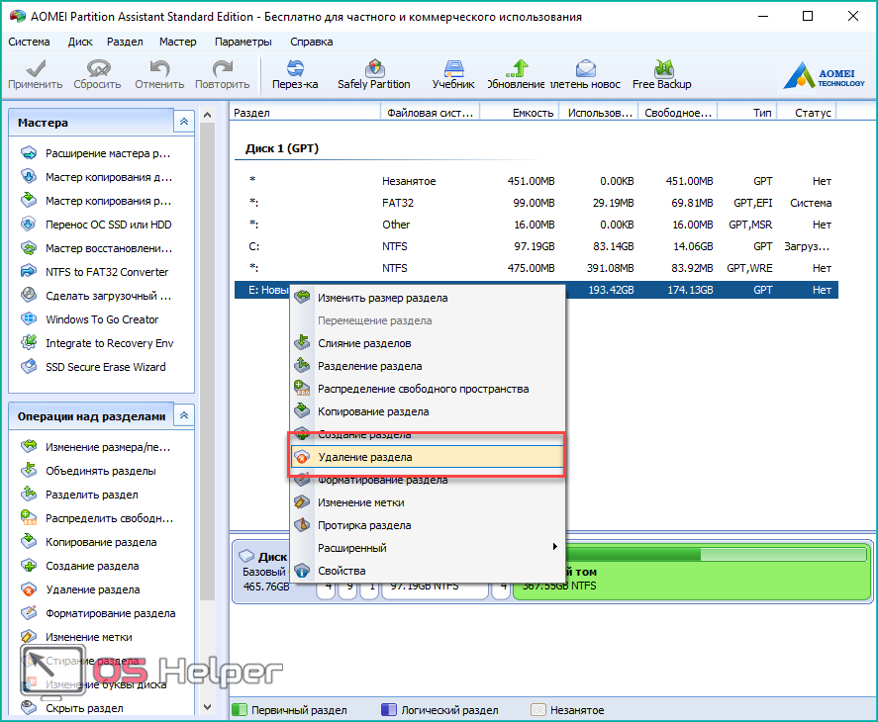Collapse the Мастера panel
The height and width of the screenshot is (722, 878).
click(x=183, y=123)
